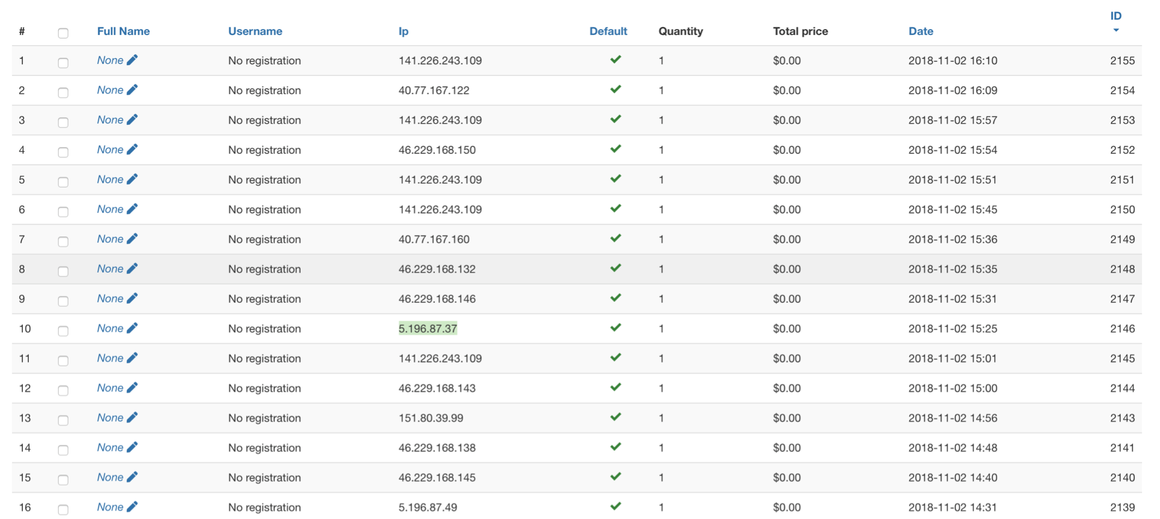Sort the table by Date column
This screenshot has width=1160, height=519.
click(x=921, y=31)
